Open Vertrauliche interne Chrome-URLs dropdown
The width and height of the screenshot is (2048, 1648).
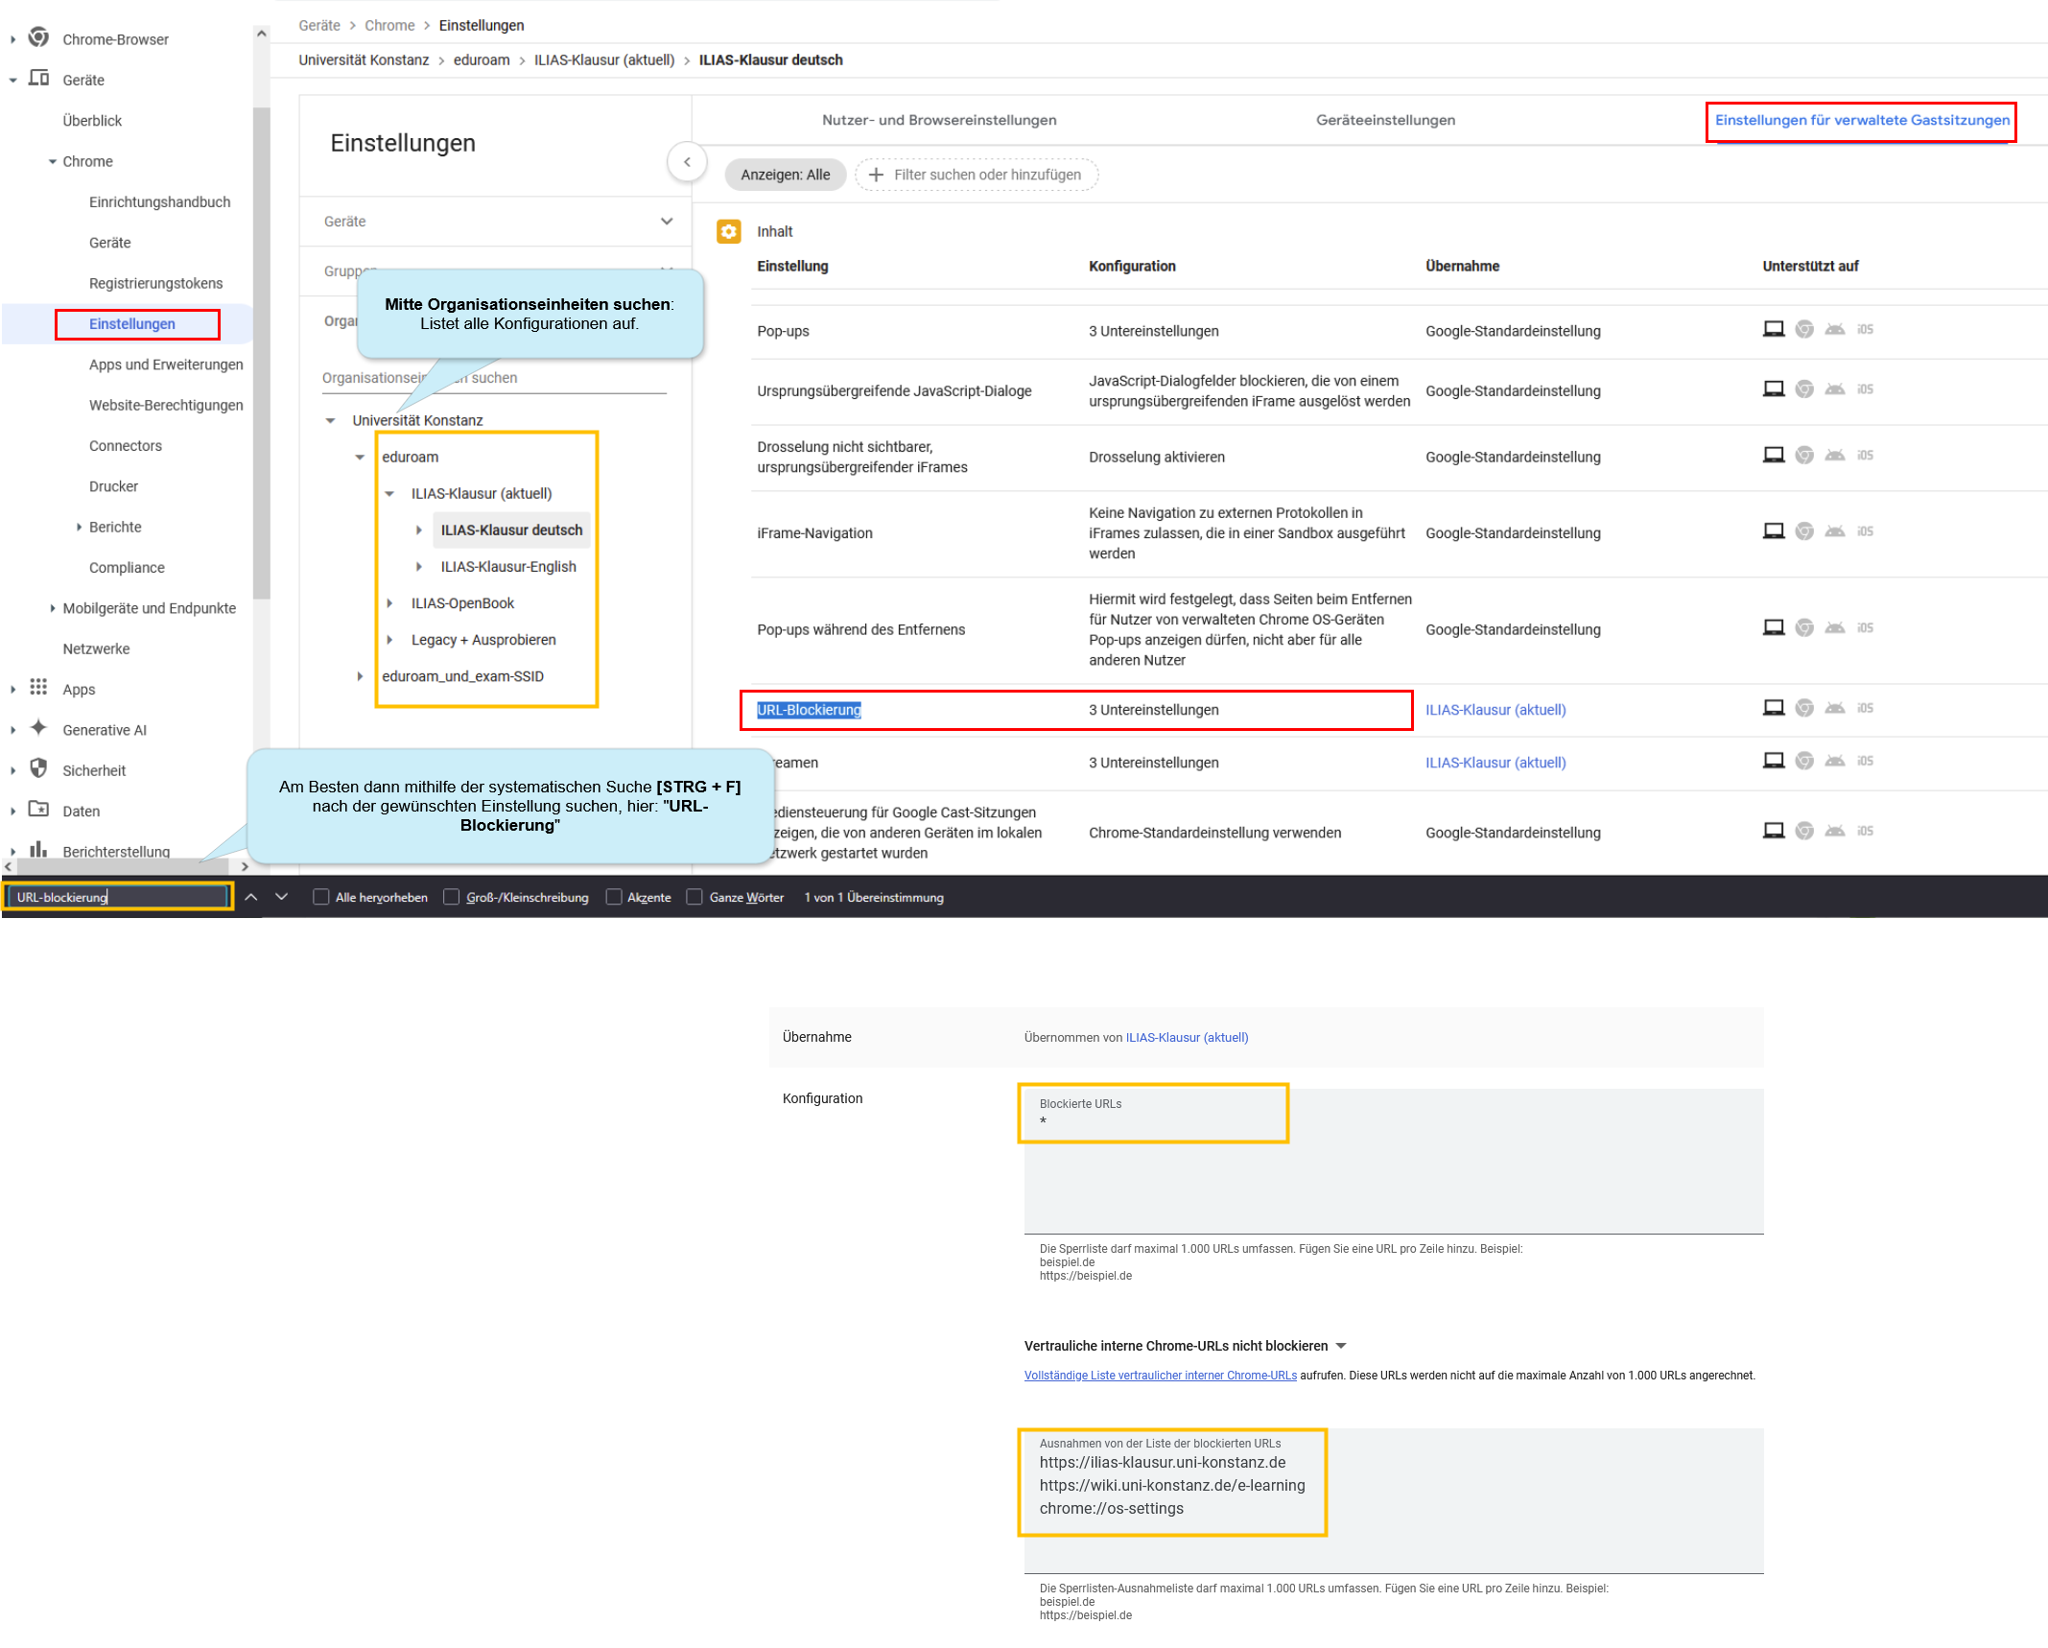1341,1346
